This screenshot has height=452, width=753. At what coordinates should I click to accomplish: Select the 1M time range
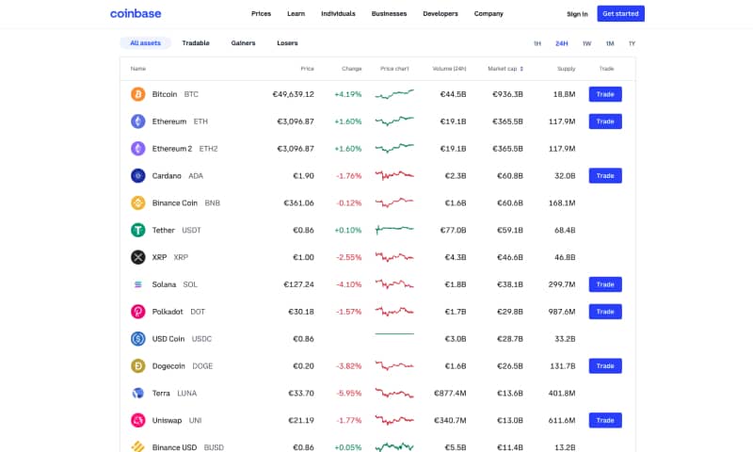(x=610, y=43)
